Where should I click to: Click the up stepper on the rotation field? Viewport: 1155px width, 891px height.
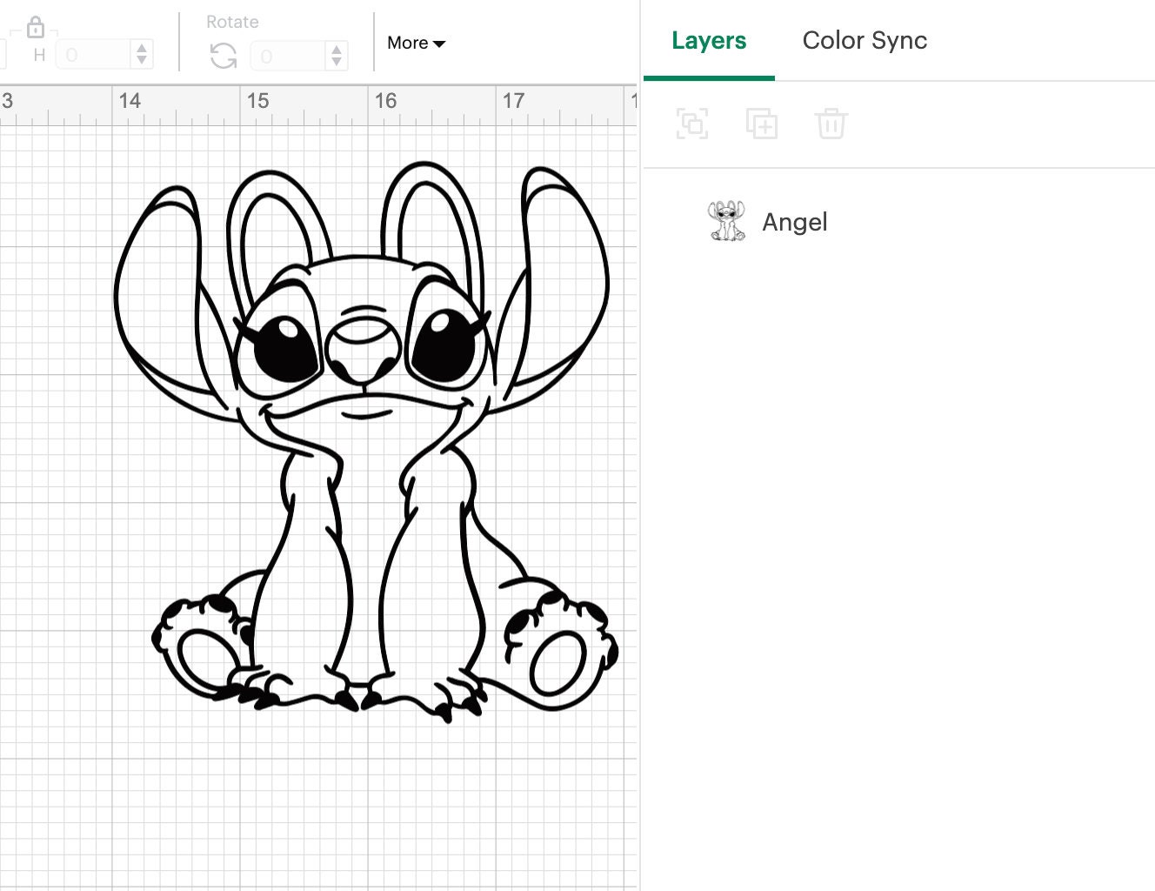click(x=337, y=48)
